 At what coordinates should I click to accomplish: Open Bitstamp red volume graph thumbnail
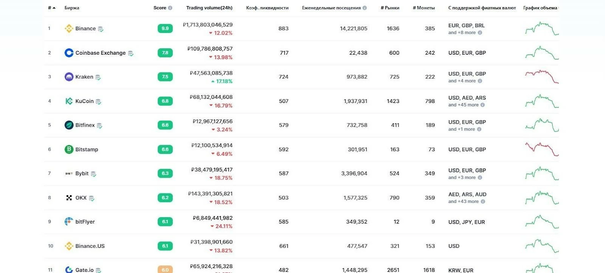542,149
